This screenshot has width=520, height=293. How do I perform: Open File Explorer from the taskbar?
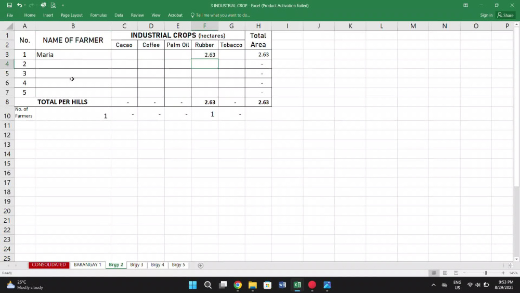click(x=252, y=285)
